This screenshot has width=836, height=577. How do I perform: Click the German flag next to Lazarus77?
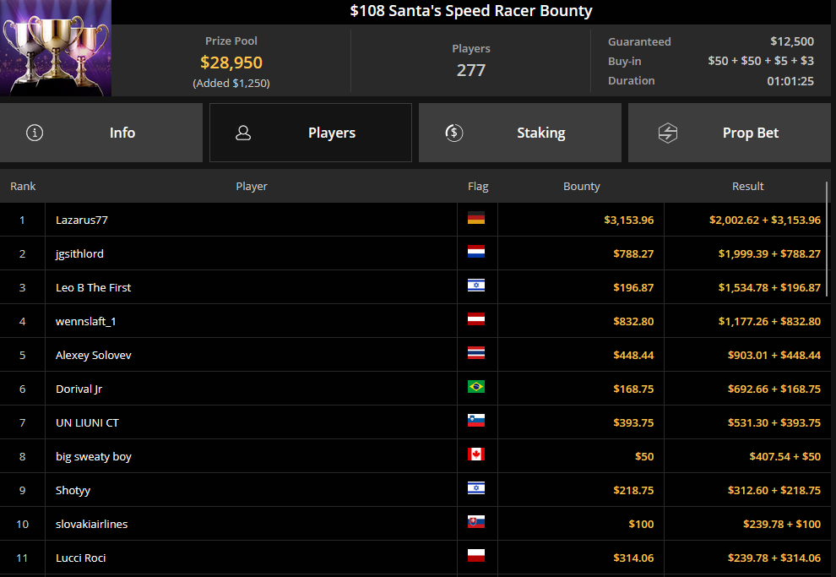476,220
